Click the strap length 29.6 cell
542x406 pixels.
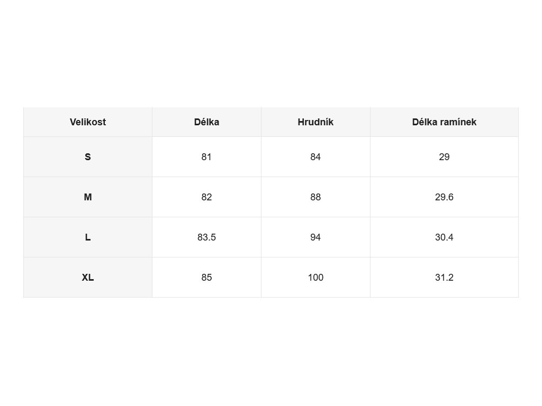point(444,197)
